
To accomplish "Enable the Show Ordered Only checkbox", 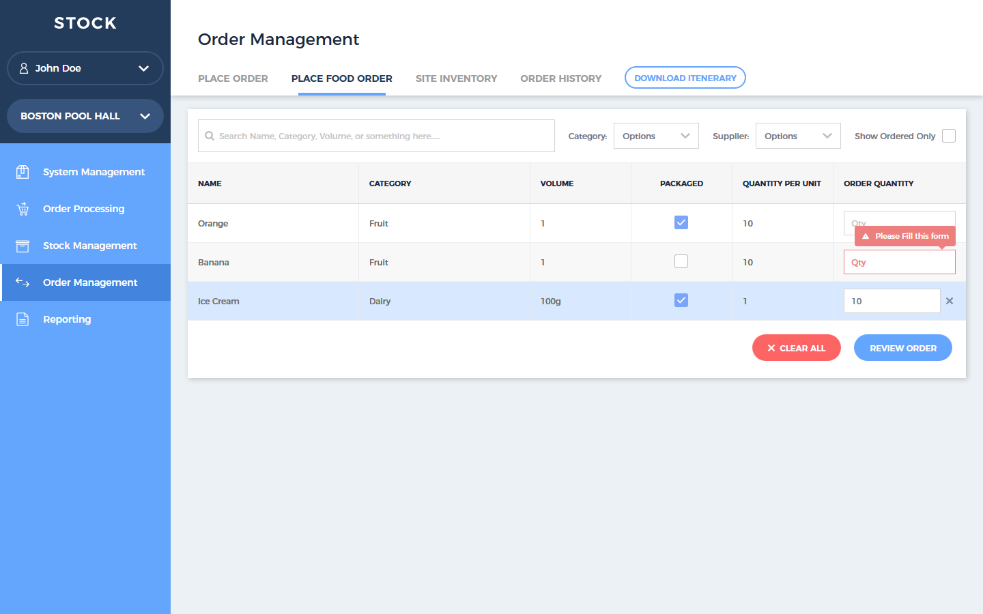I will (948, 136).
